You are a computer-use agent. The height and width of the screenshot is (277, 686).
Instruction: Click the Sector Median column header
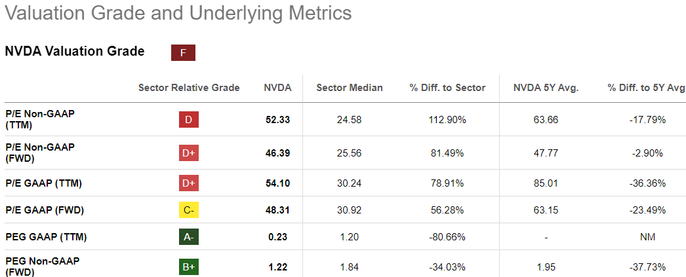coord(349,88)
